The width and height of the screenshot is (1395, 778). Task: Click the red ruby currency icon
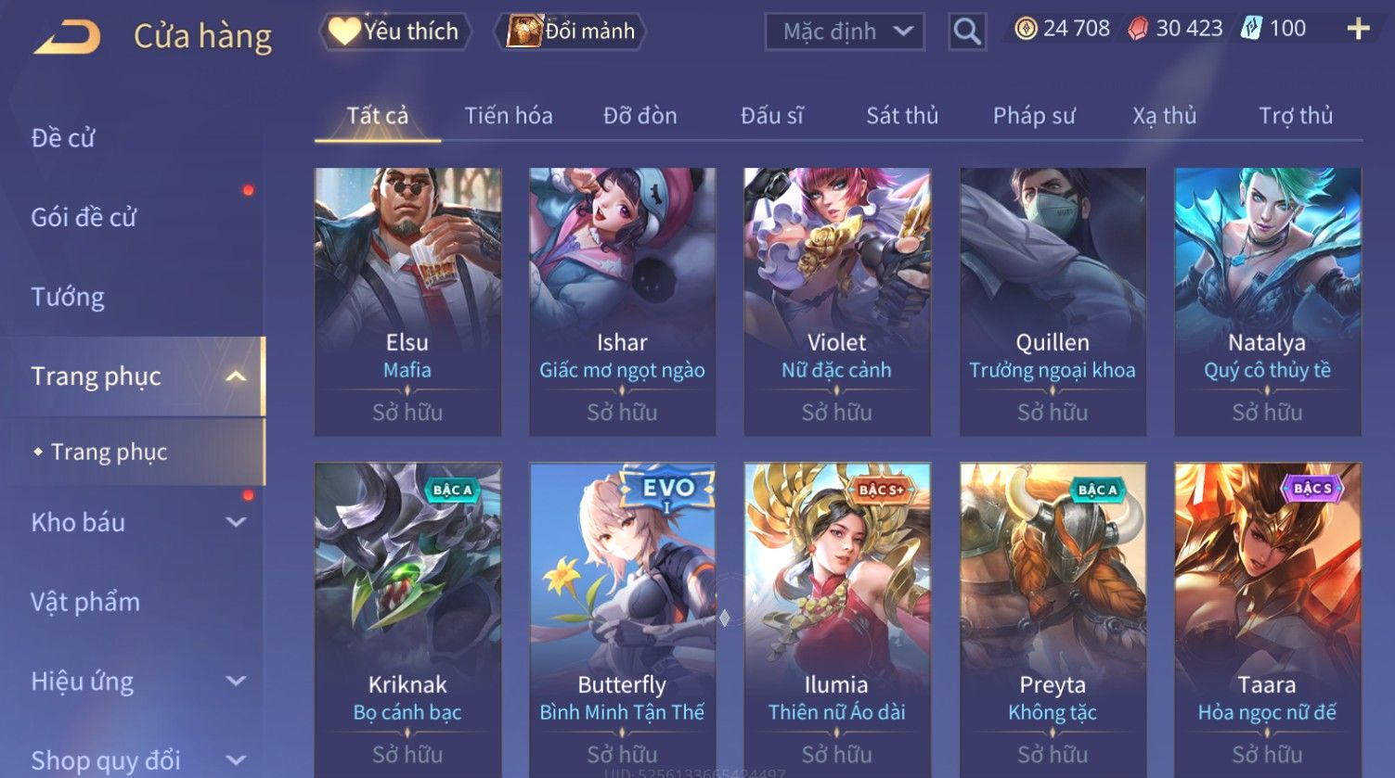click(x=1138, y=30)
